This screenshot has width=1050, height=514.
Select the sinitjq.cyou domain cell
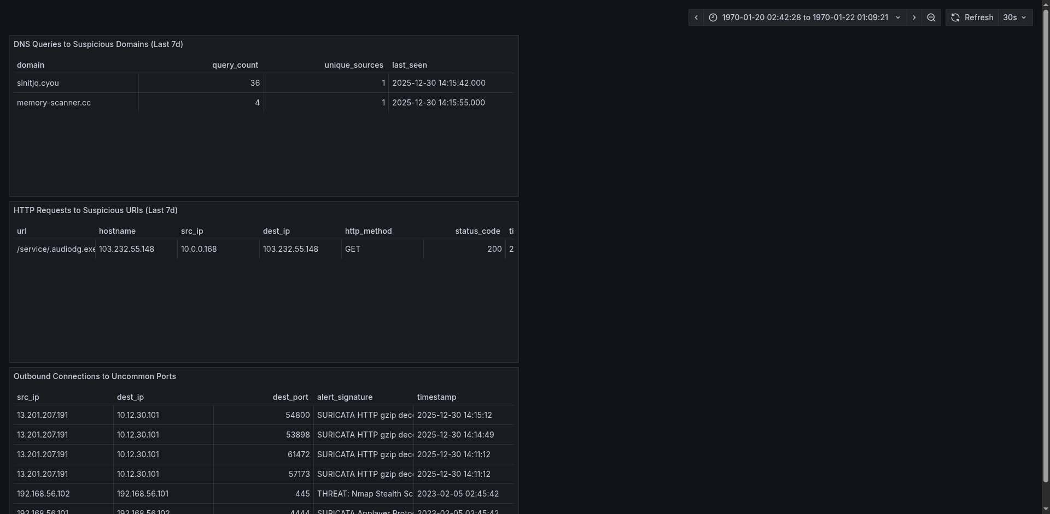coord(76,83)
